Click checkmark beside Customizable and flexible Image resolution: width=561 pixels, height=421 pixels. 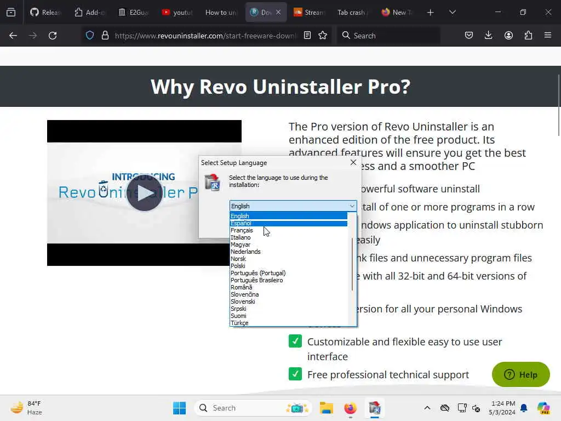(295, 341)
